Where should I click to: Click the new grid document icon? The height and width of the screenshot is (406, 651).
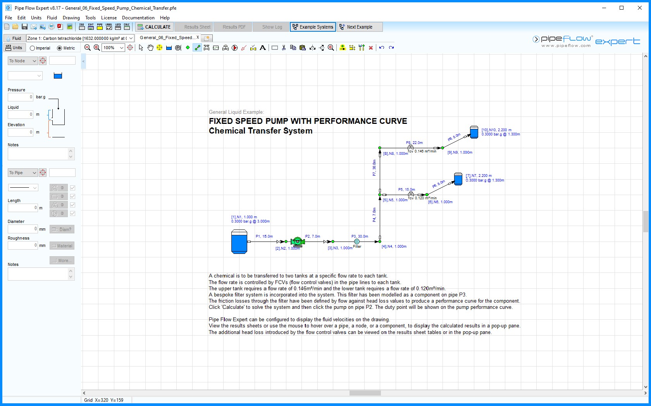(7, 27)
